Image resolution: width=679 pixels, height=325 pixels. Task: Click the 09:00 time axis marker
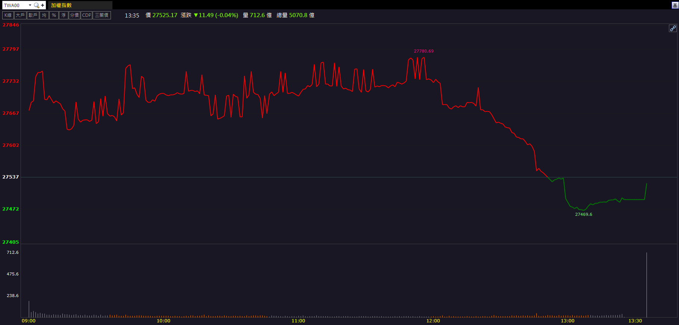coord(29,321)
